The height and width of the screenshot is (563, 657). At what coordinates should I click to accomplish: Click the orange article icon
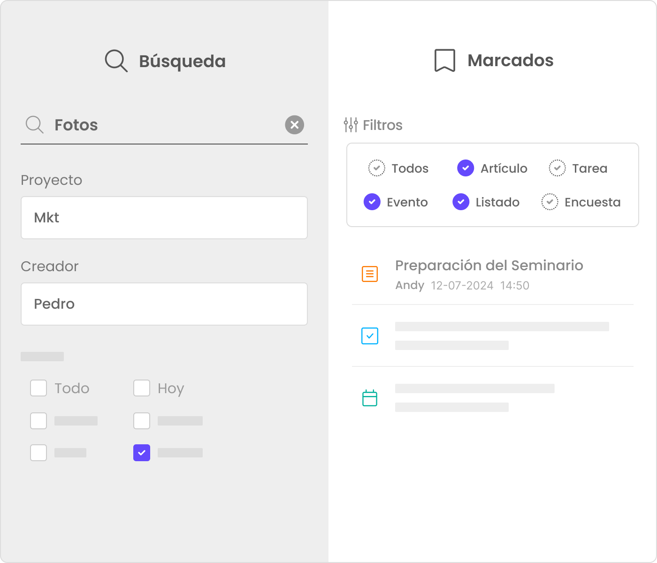tap(370, 274)
